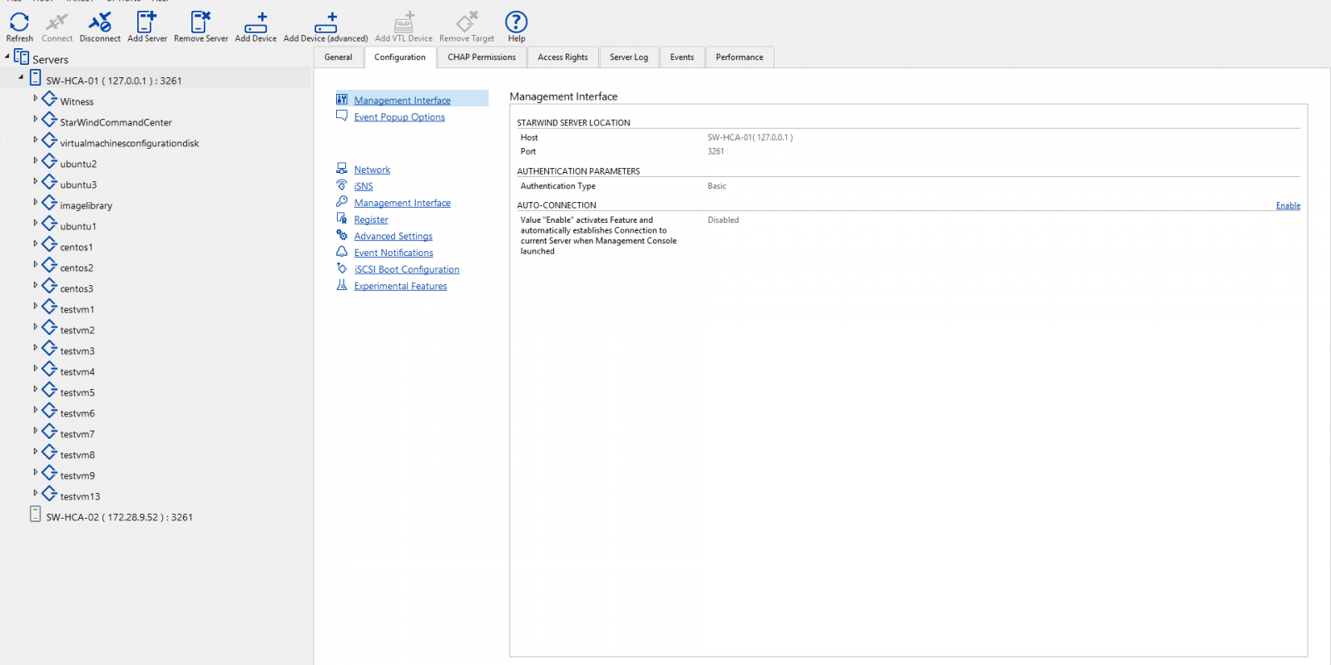This screenshot has height=665, width=1331.
Task: Open the Register link
Action: point(371,219)
